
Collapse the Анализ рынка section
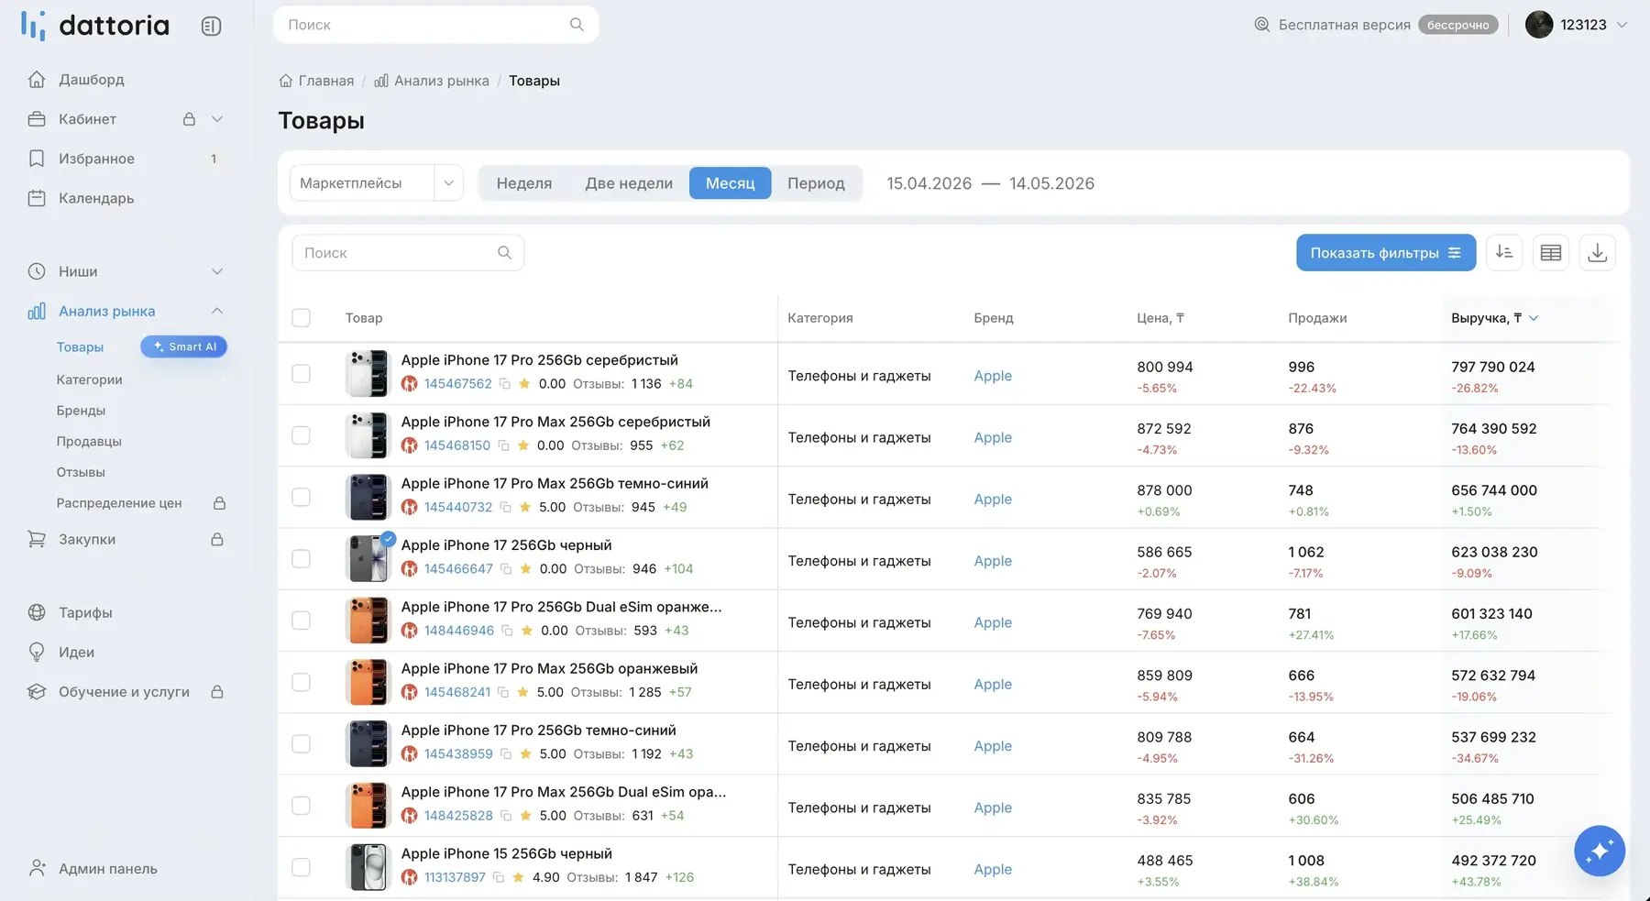(x=217, y=311)
